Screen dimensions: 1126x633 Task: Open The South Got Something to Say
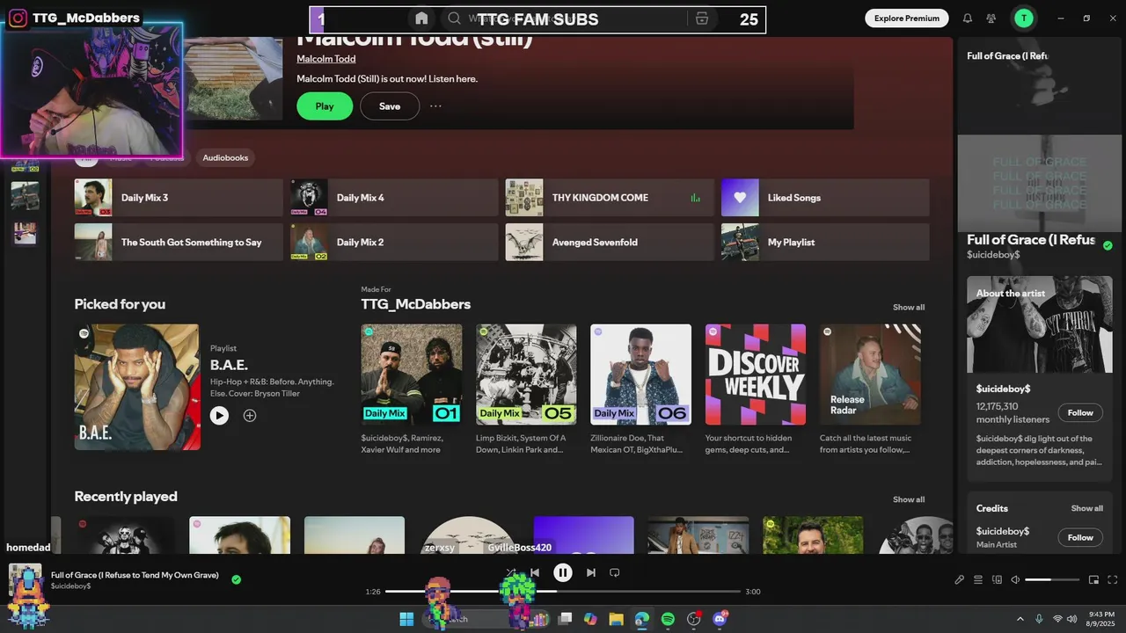[179, 242]
